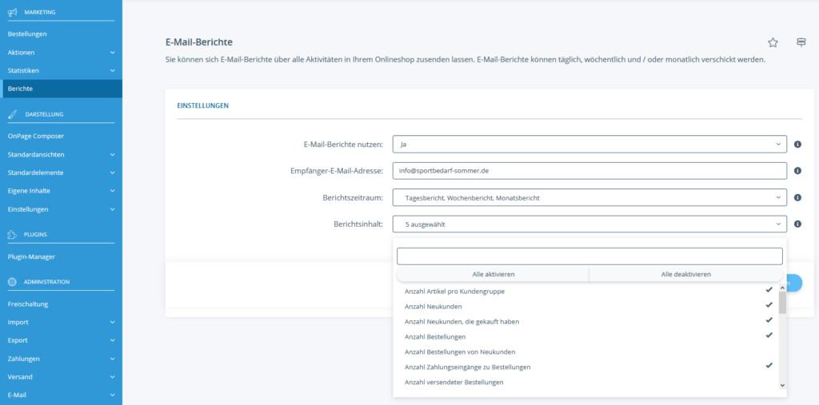Screen dimensions: 819x405
Task: Show info for E-Mail-Berichte nutzen
Action: click(x=797, y=144)
